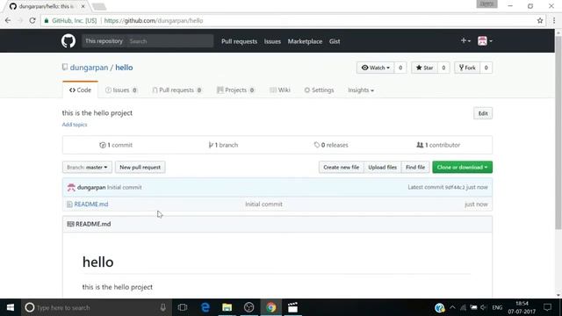View the 1 branch list
The image size is (562, 316).
click(x=223, y=145)
